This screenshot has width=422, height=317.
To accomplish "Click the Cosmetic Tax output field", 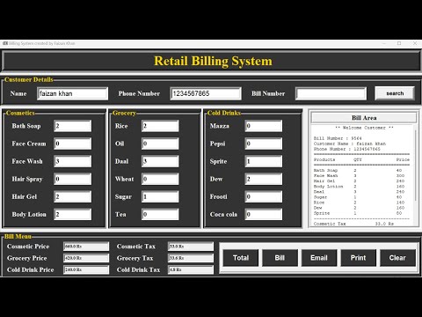I will (191, 247).
